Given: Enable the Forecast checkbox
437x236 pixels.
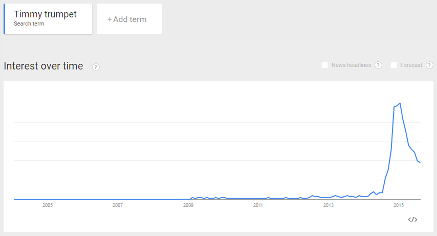Looking at the screenshot, I should coord(394,65).
